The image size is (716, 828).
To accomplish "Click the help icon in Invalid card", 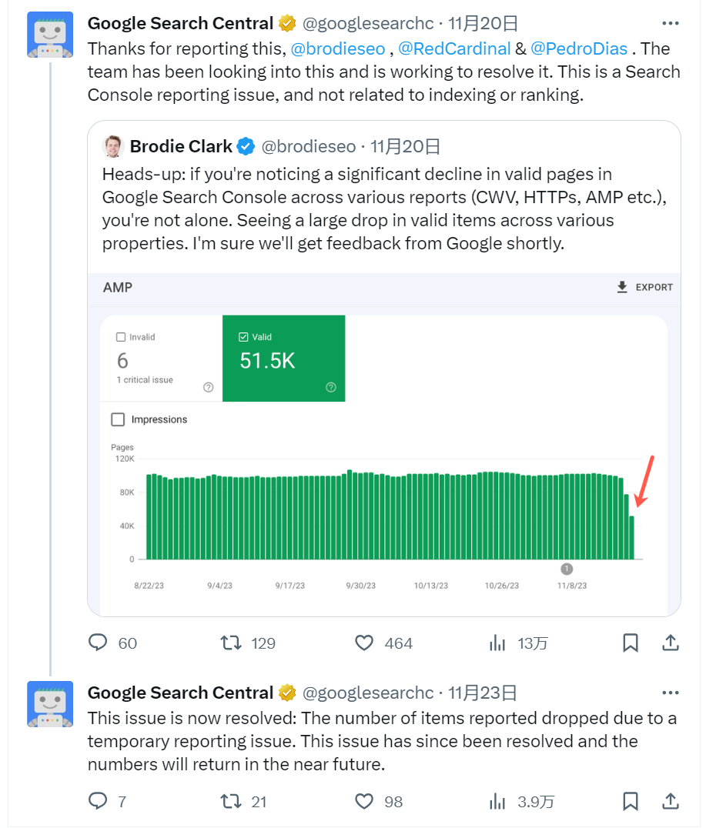I will tap(208, 387).
